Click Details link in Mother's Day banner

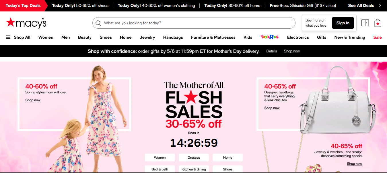tap(271, 51)
